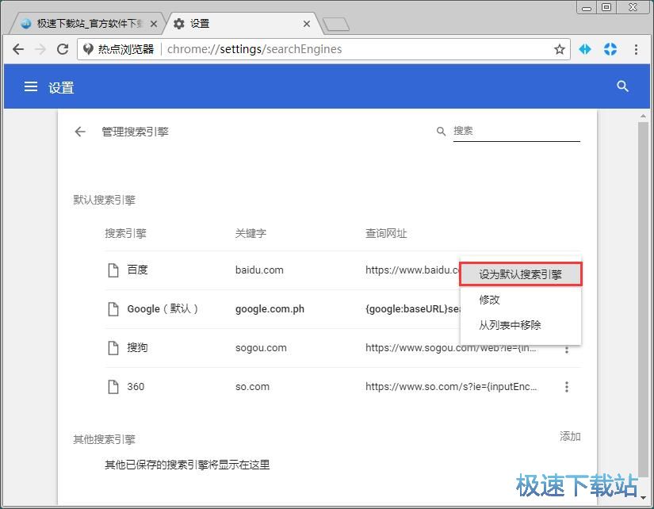
Task: Click the 查询网址 column header
Action: 386,233
